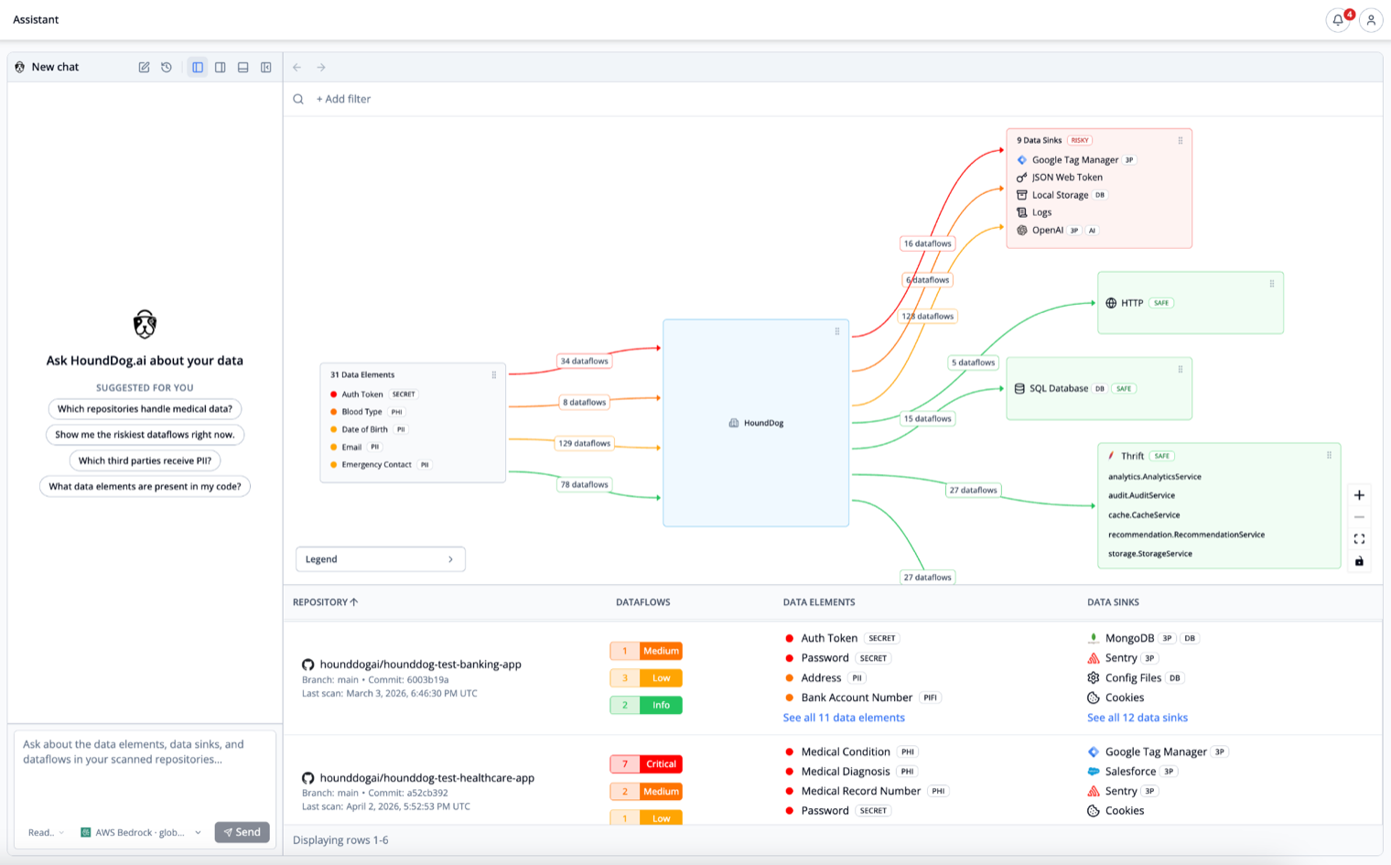Select audit.AuditService in Thrift node
Image resolution: width=1391 pixels, height=865 pixels.
1141,495
